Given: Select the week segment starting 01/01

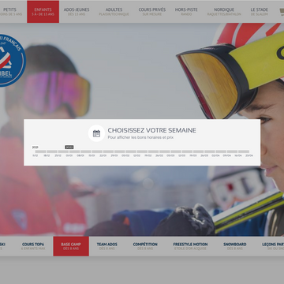Looking at the screenshot, I should (x=74, y=151).
